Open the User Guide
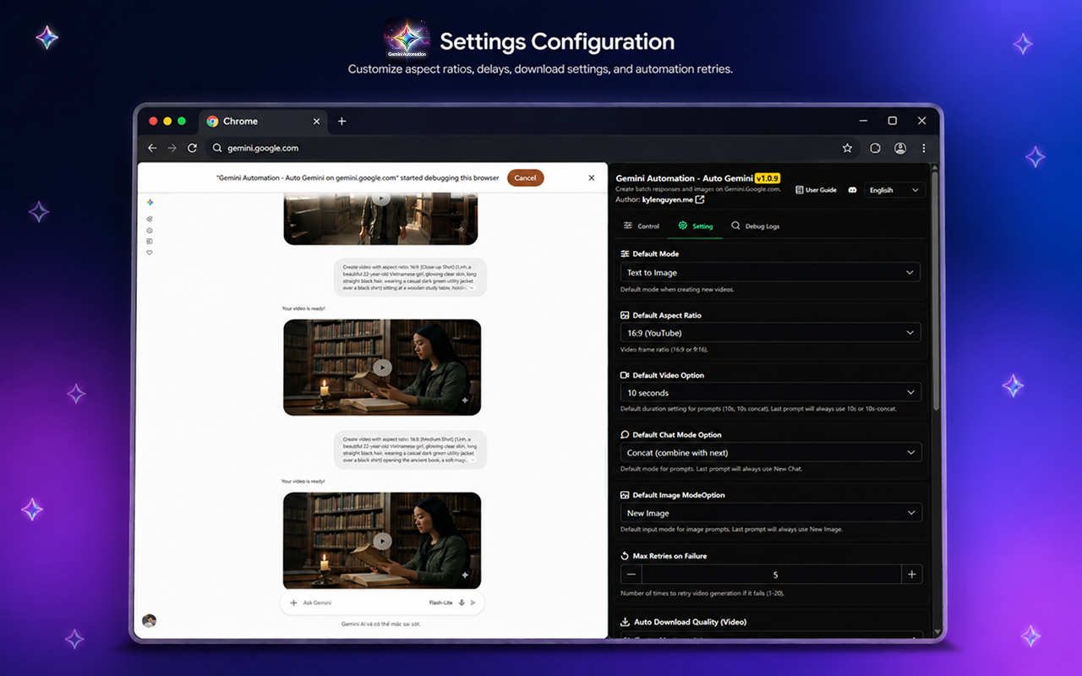This screenshot has height=676, width=1082. coord(817,190)
